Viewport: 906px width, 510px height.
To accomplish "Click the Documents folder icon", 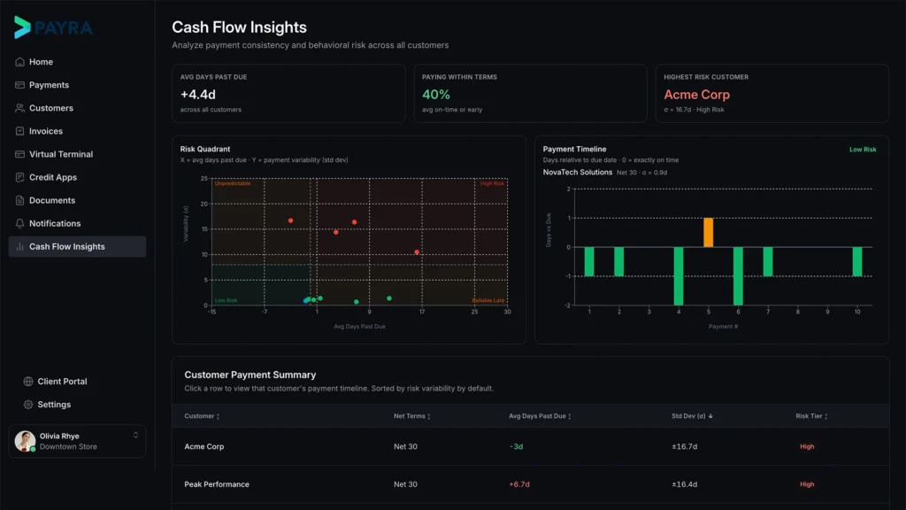I will 19,200.
